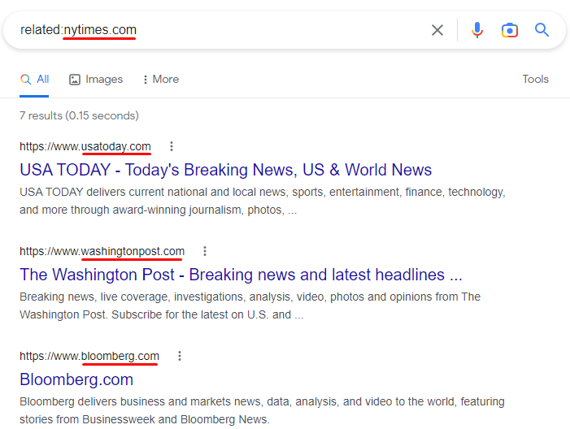The width and height of the screenshot is (570, 429).
Task: Open the Tools search options
Action: pos(535,79)
